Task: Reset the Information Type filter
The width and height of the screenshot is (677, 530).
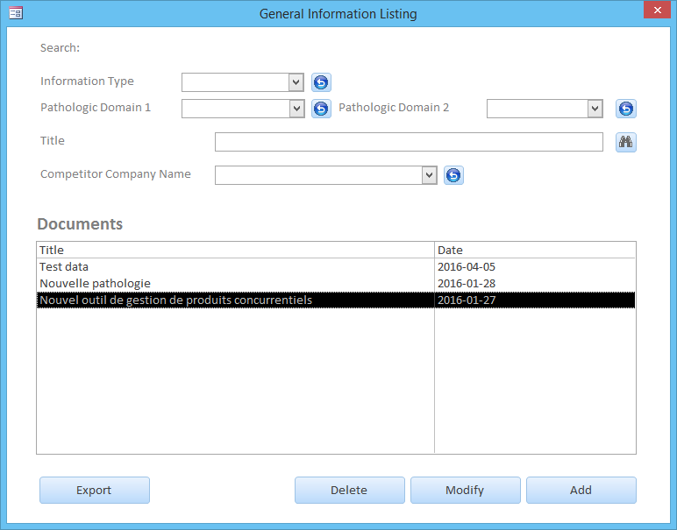Action: (321, 82)
